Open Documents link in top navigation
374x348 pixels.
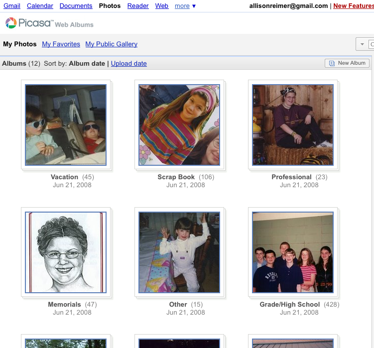pyautogui.click(x=76, y=5)
